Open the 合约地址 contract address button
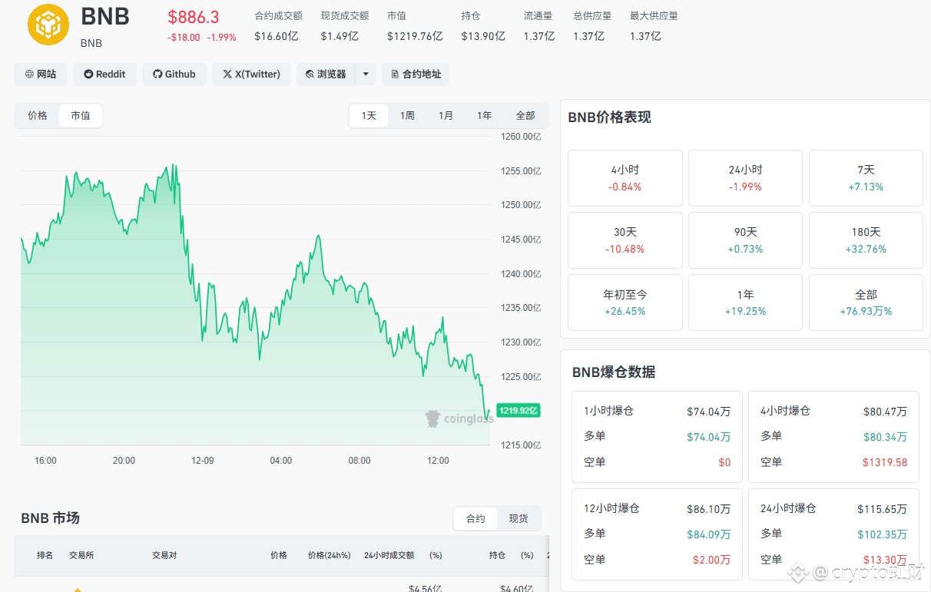Viewport: 931px width, 592px height. 416,74
